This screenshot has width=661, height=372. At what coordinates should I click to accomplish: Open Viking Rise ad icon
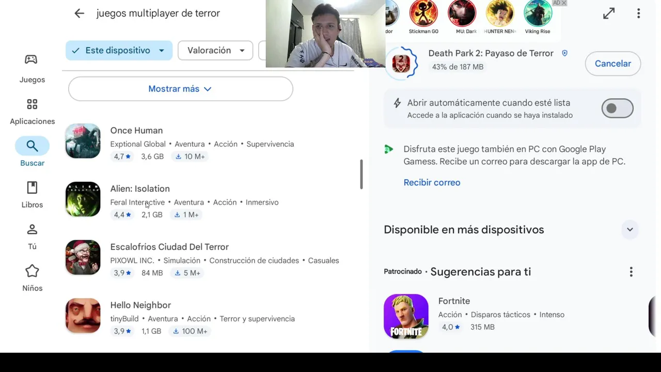click(x=538, y=13)
